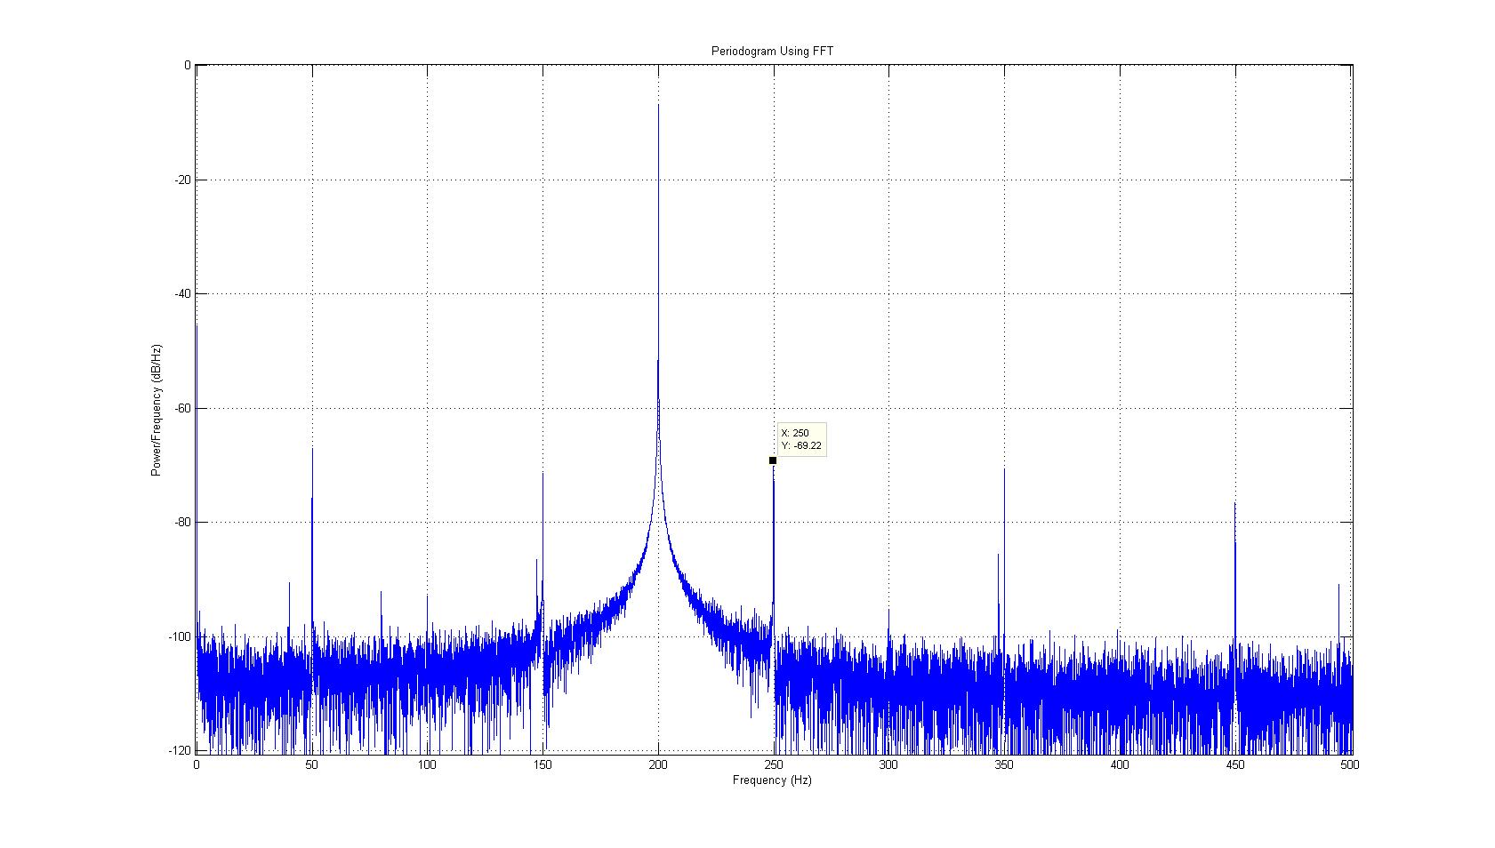Image resolution: width=1495 pixels, height=848 pixels.
Task: Click the tip of the 150 Hz spike
Action: (543, 474)
